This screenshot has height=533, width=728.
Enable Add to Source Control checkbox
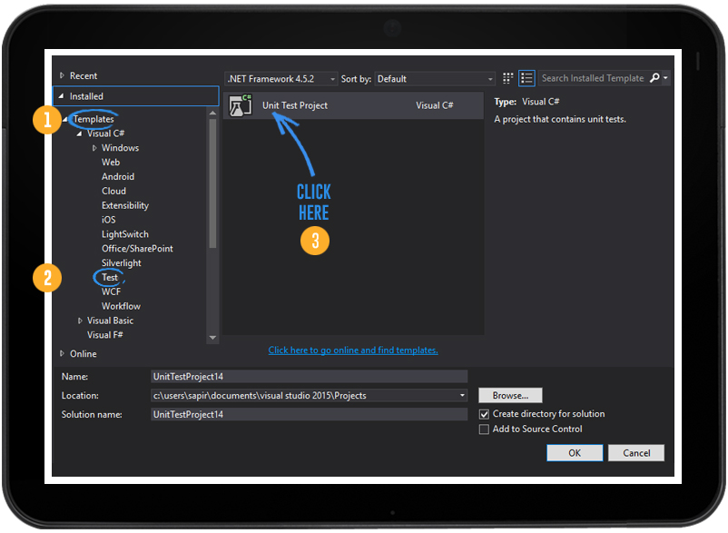(x=484, y=429)
